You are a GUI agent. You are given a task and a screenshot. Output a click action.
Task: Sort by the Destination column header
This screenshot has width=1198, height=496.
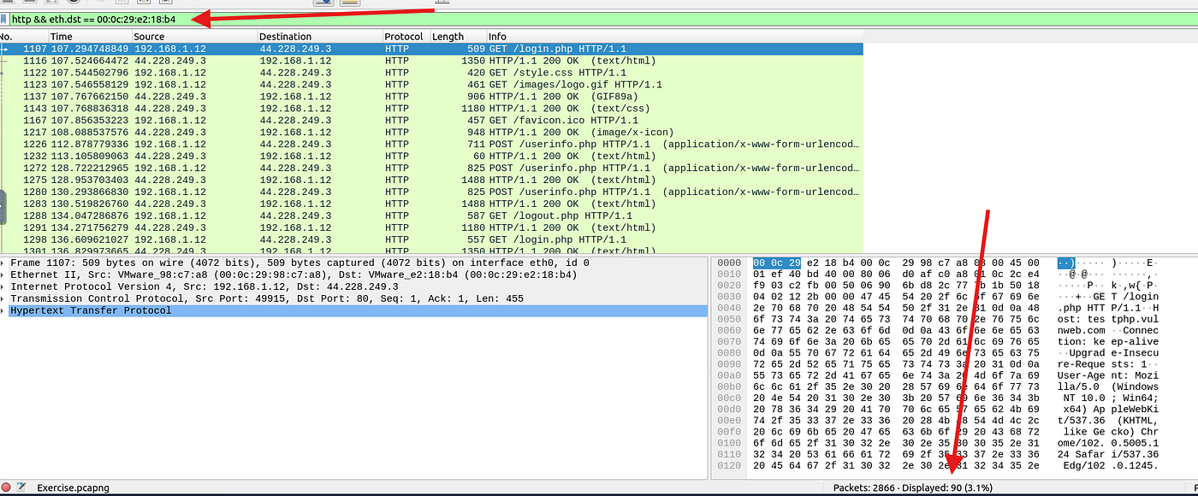click(x=320, y=36)
